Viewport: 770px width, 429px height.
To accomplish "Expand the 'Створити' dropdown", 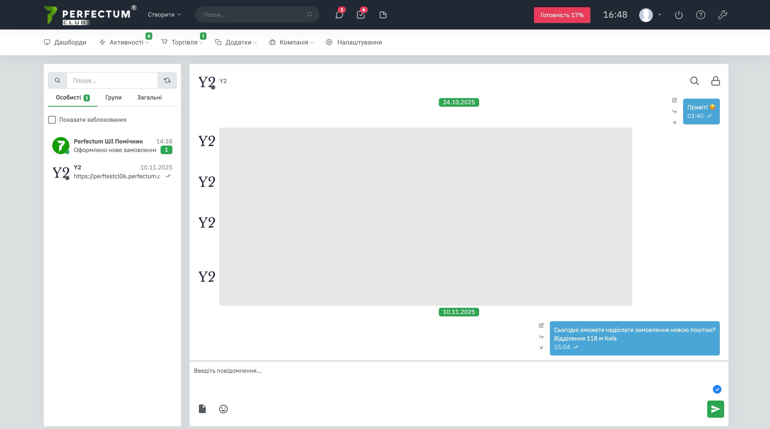I will (x=164, y=15).
